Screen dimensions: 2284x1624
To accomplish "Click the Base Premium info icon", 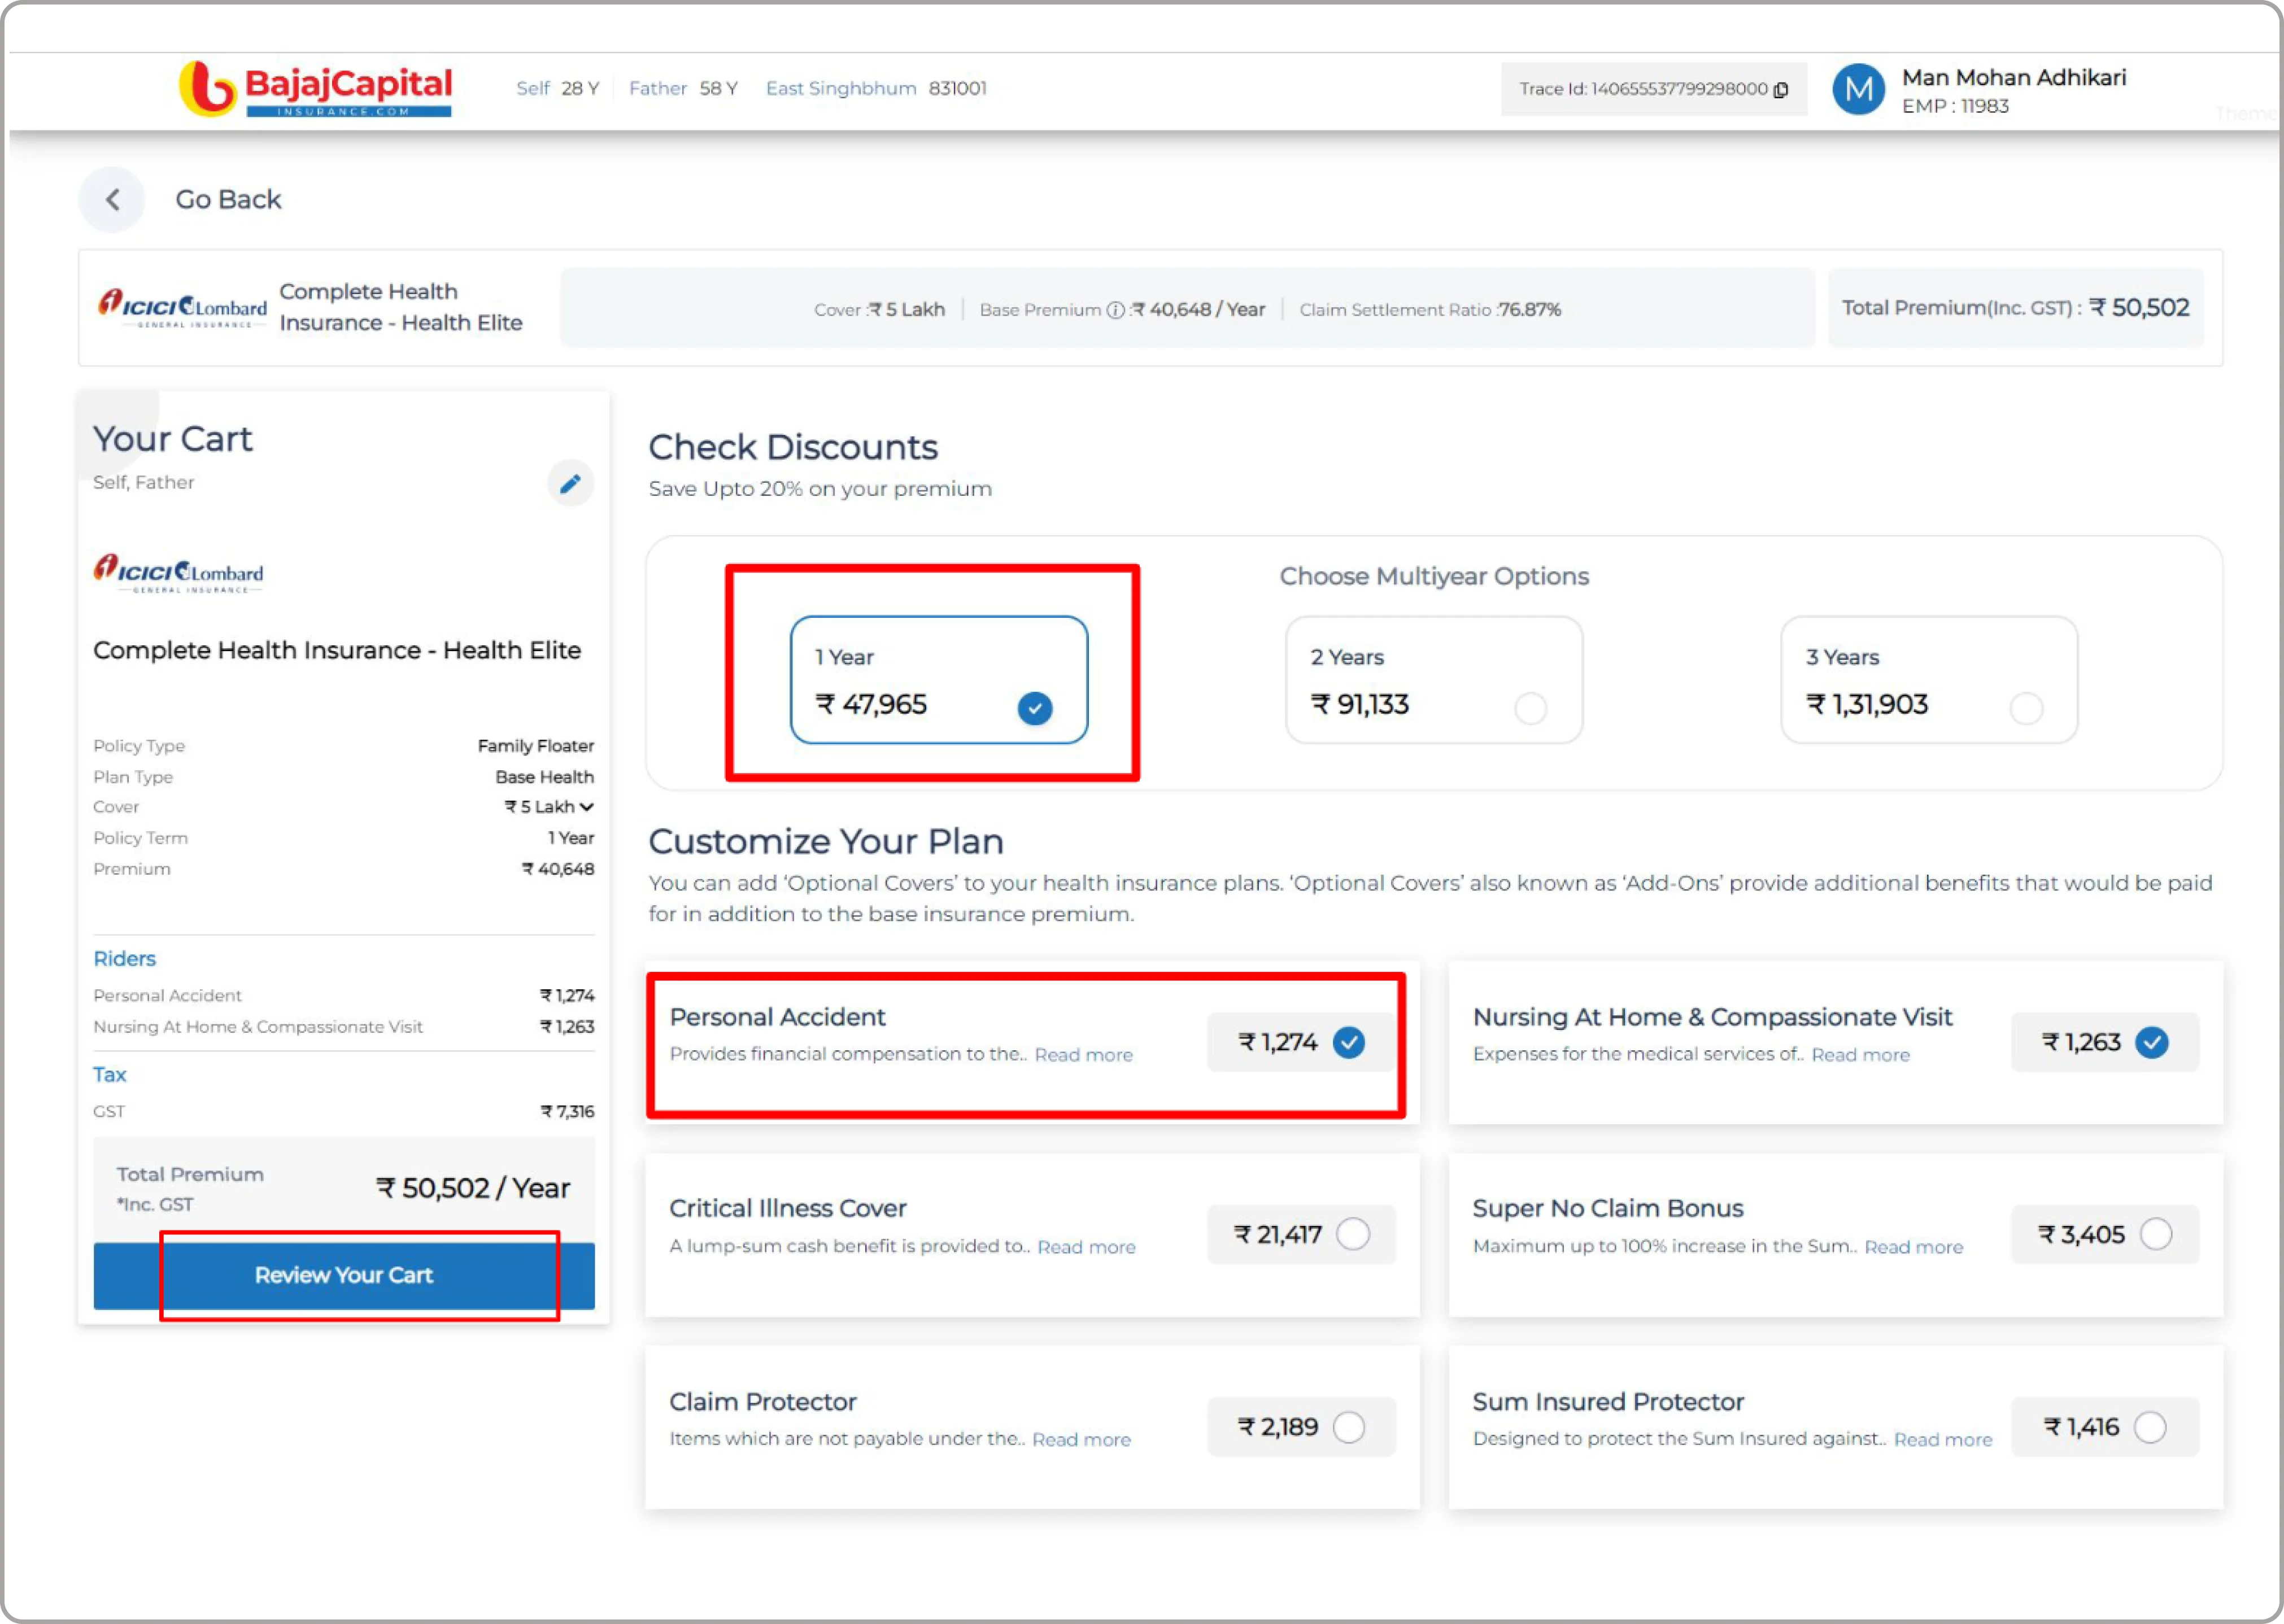I will (x=1116, y=311).
